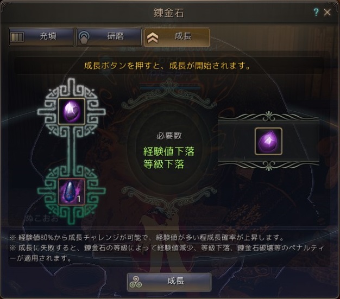Viewport: 340px width, 299px height.
Task: Select the 成長 tab
Action: click(x=177, y=37)
